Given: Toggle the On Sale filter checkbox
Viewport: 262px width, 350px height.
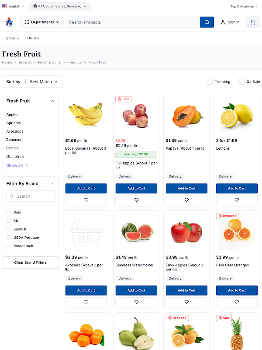Looking at the screenshot, I should (x=241, y=82).
